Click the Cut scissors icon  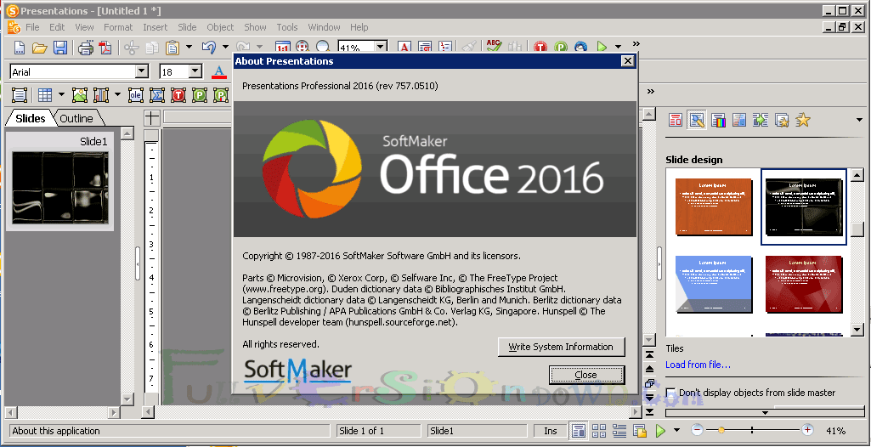point(132,48)
